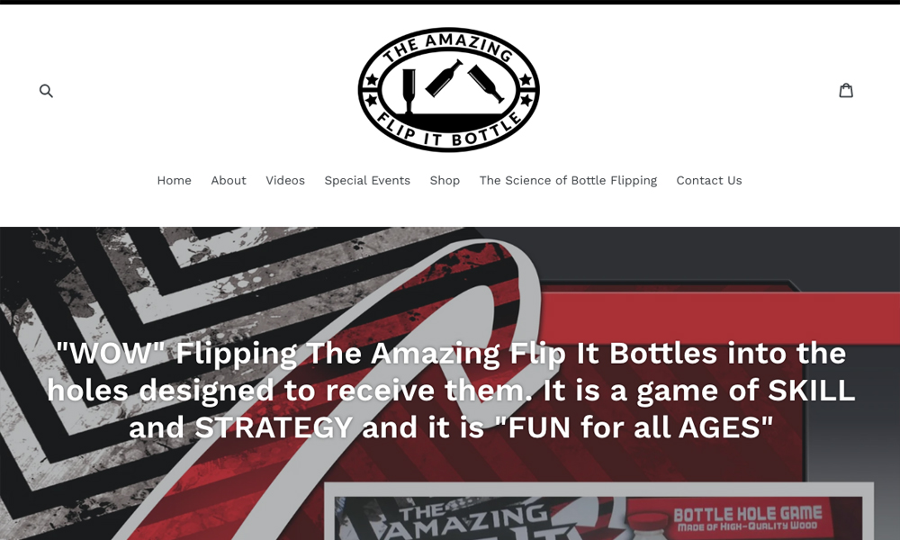
Task: Click The Amazing Flip It Bottle logo
Action: pos(449,89)
